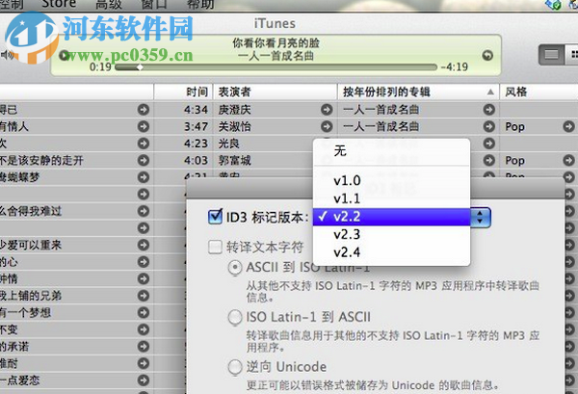Click arrow icon in 光良 row's song name

144,144
